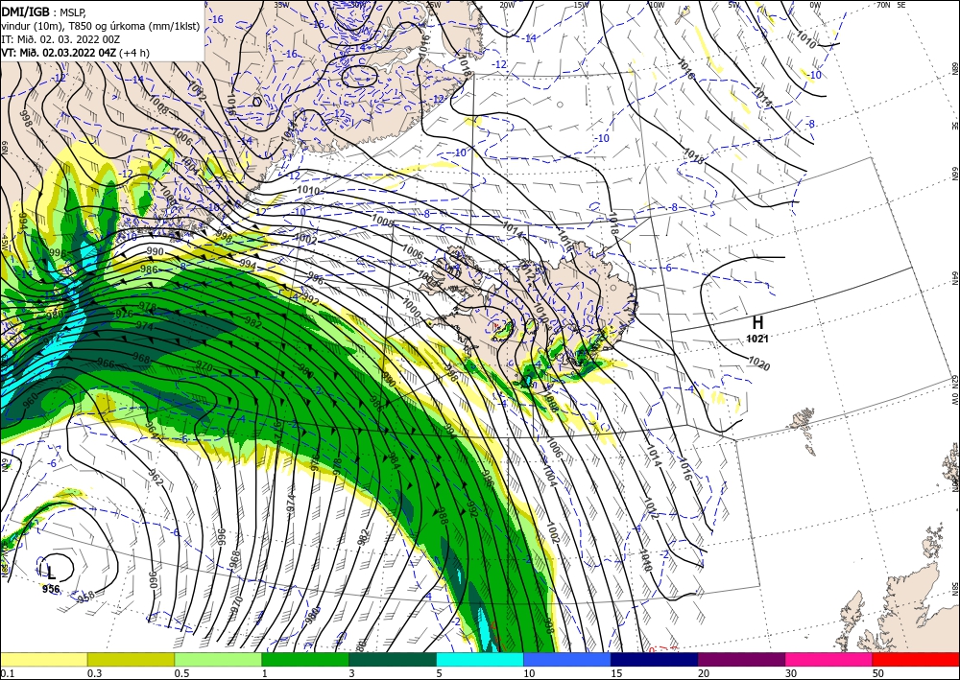Pick the blue 10–15 legend swatch
Image resolution: width=960 pixels, height=680 pixels.
[567, 659]
